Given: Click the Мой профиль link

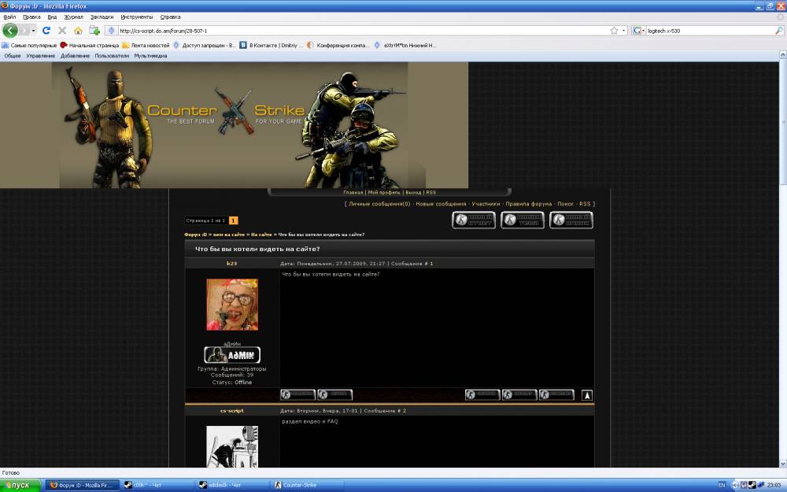Looking at the screenshot, I should click(384, 192).
